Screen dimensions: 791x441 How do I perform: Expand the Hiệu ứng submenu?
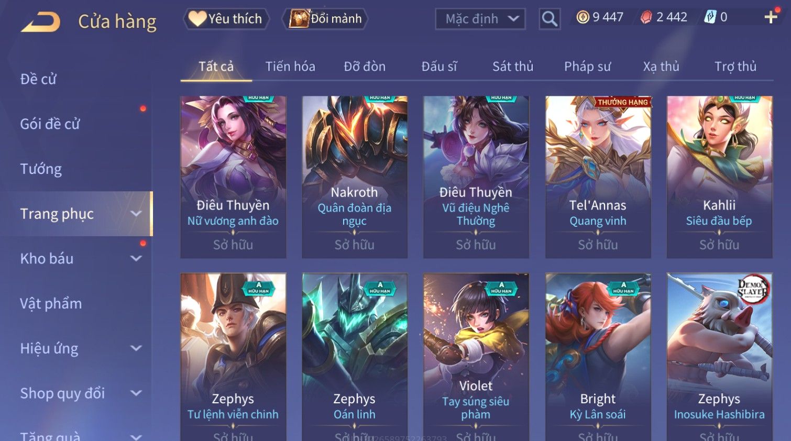click(x=136, y=348)
